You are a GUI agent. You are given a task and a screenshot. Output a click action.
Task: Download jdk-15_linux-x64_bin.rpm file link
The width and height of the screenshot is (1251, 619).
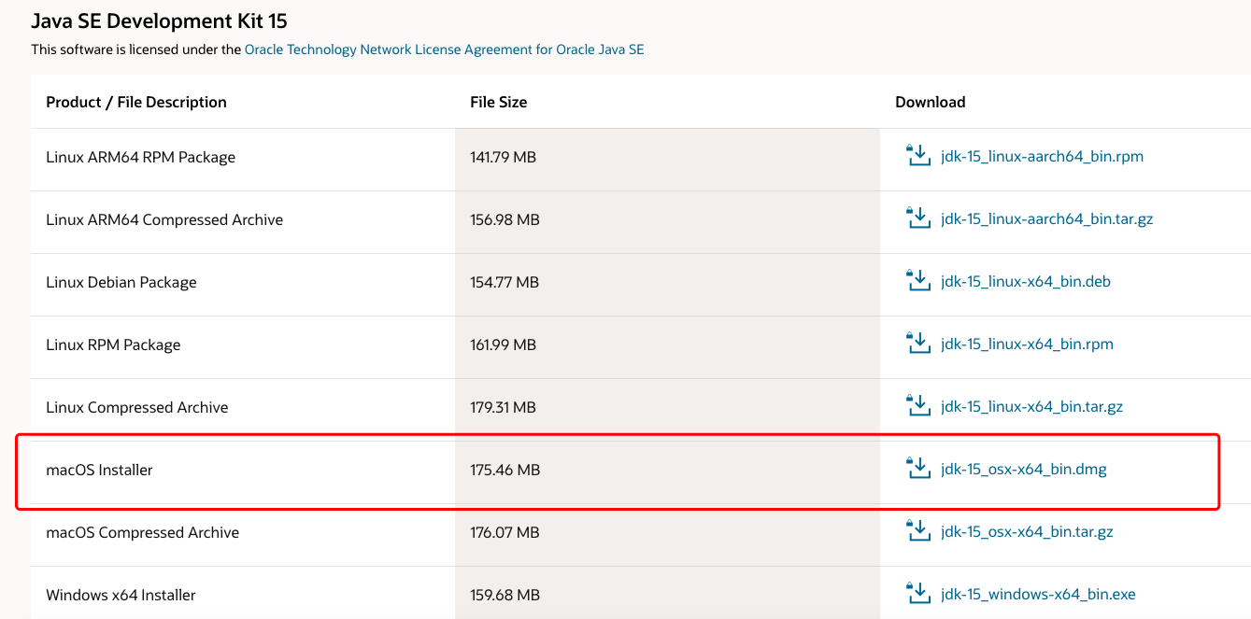pyautogui.click(x=1028, y=345)
